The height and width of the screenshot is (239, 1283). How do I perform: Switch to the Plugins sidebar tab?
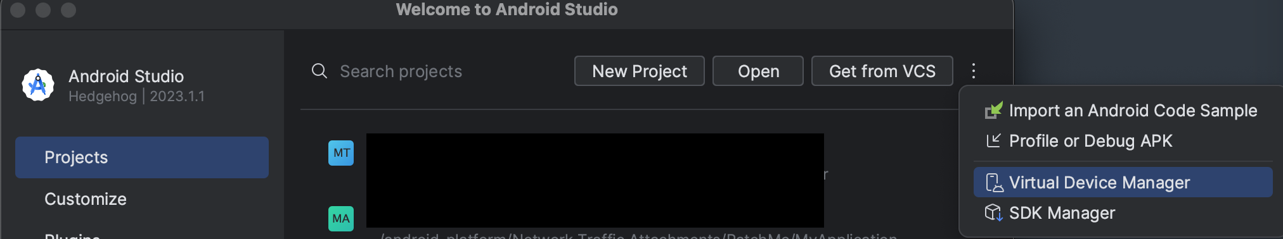(x=72, y=235)
